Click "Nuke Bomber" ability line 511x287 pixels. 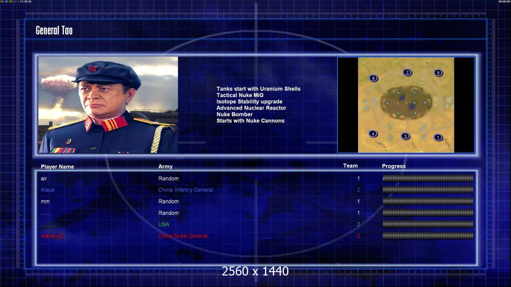pyautogui.click(x=234, y=114)
